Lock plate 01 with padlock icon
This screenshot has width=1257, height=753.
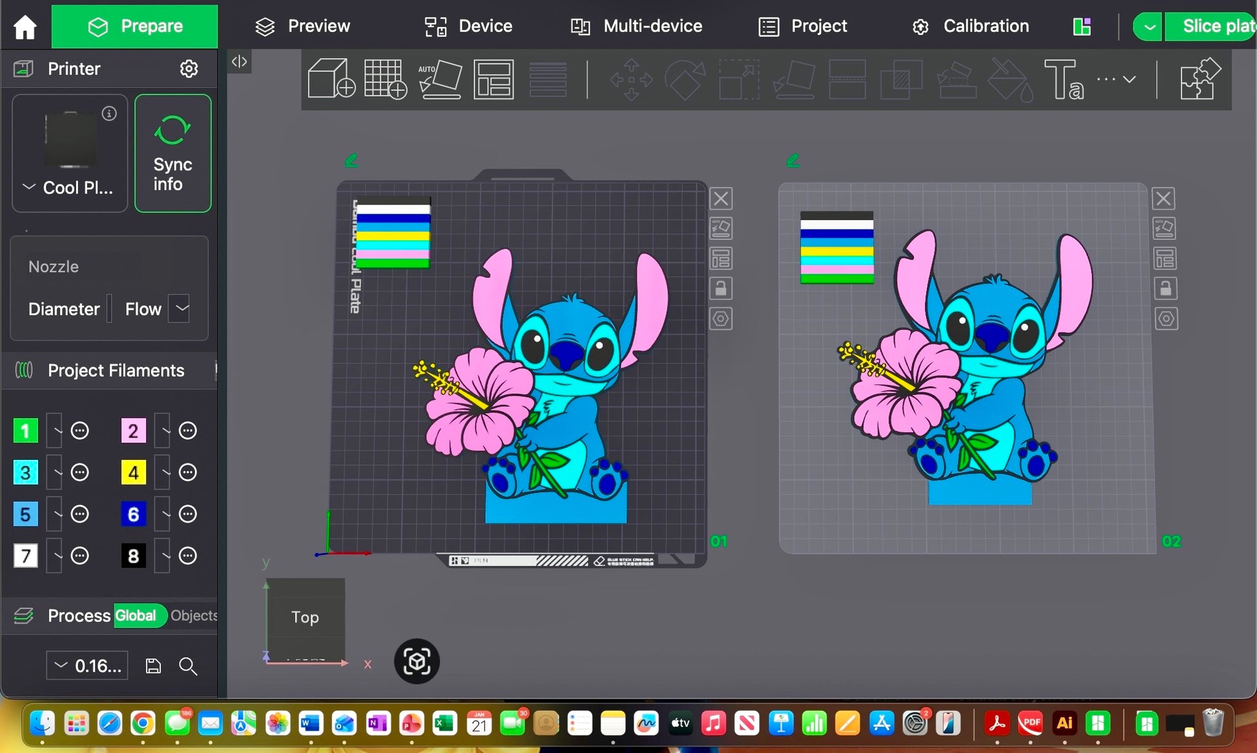[721, 288]
